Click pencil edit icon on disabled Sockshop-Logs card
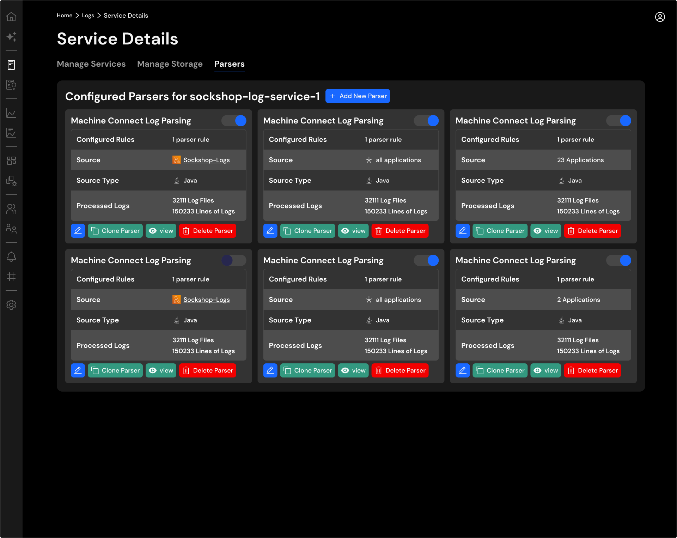677x538 pixels. click(78, 370)
